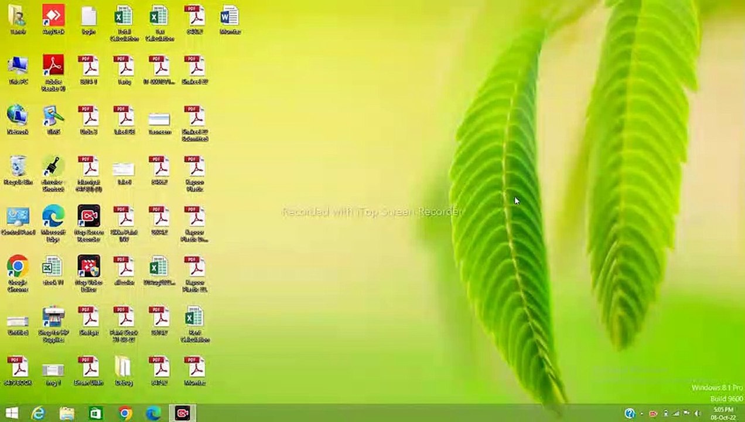The width and height of the screenshot is (745, 422).
Task: Select the This PC desktop icon
Action: tap(18, 68)
